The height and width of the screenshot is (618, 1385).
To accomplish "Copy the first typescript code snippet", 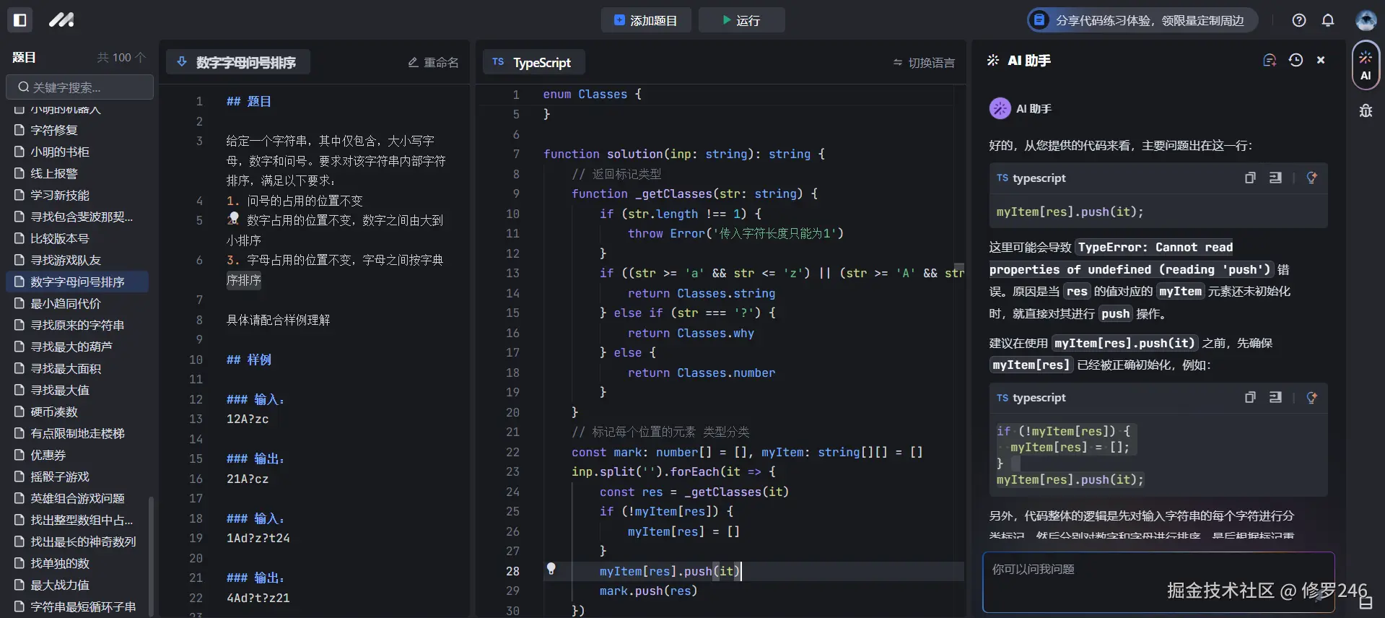I will point(1250,178).
